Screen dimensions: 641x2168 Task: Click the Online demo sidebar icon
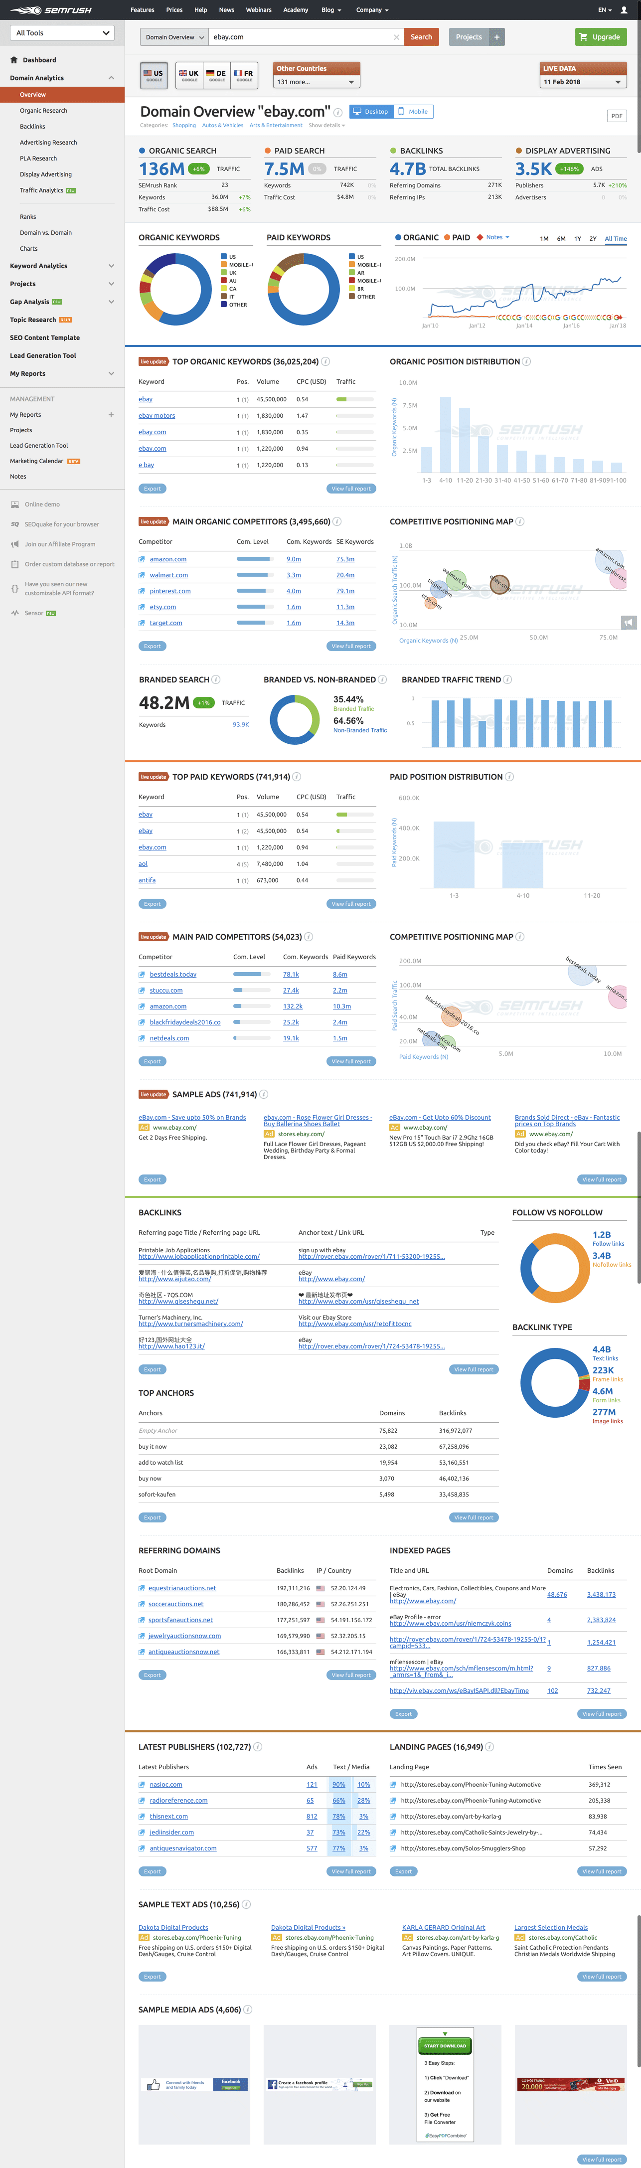pyautogui.click(x=14, y=504)
